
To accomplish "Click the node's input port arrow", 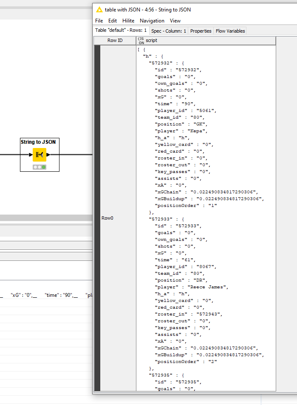I will point(31,155).
